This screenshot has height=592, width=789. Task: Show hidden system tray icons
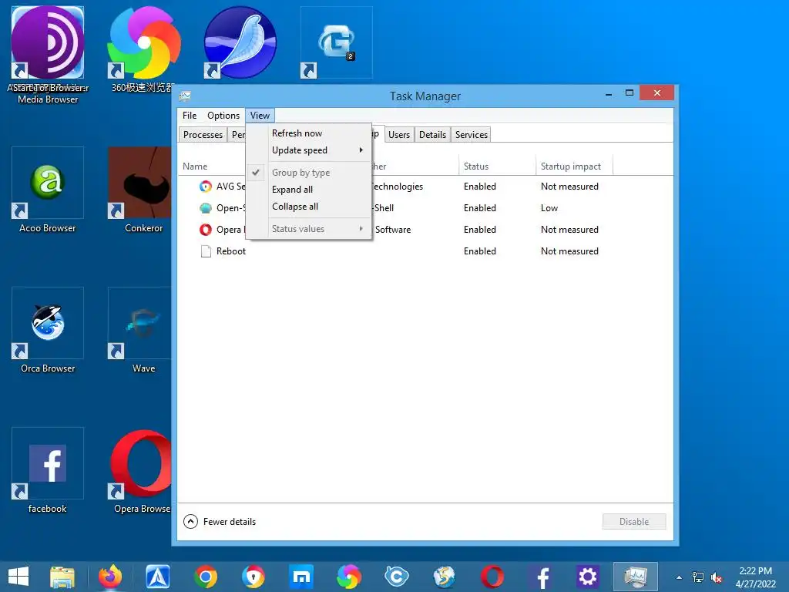[x=680, y=577]
